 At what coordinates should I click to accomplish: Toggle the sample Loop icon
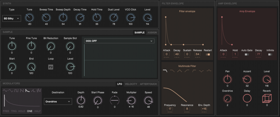pos(51,67)
